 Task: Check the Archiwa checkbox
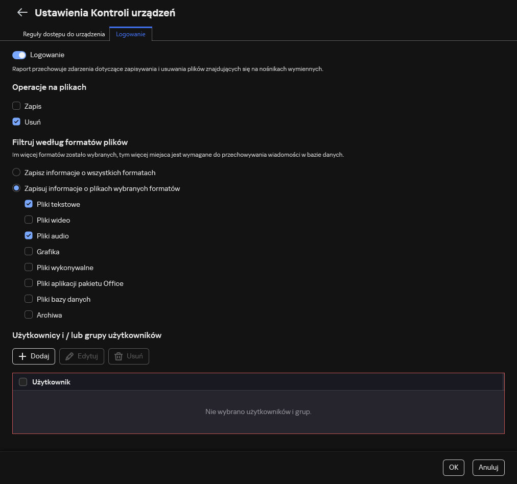point(29,315)
